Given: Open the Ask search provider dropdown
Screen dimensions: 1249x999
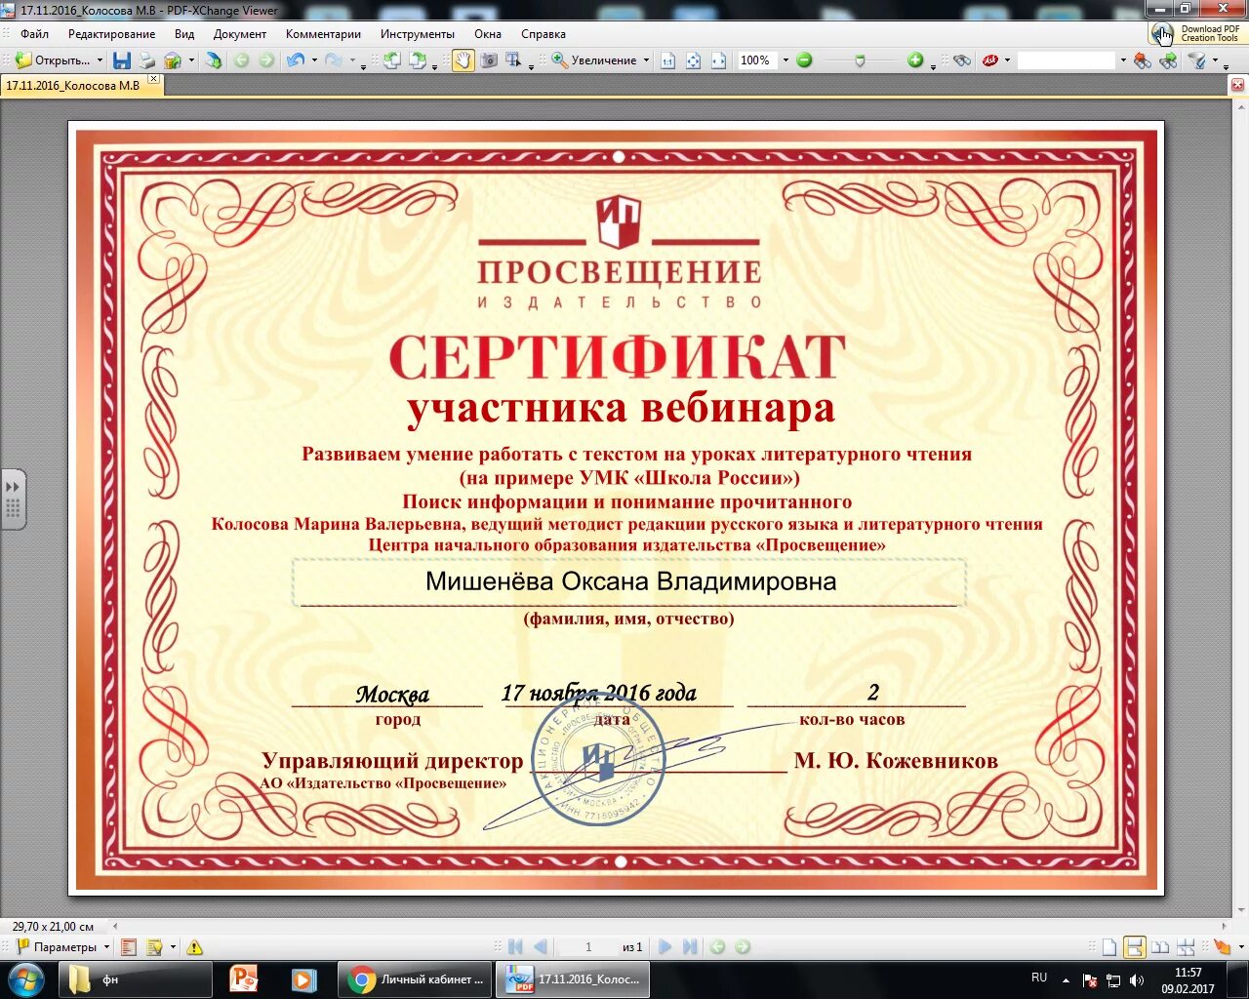Looking at the screenshot, I should (x=1008, y=60).
